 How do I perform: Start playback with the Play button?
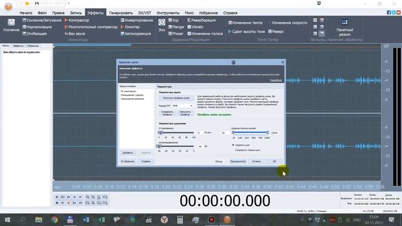pyautogui.click(x=57, y=197)
